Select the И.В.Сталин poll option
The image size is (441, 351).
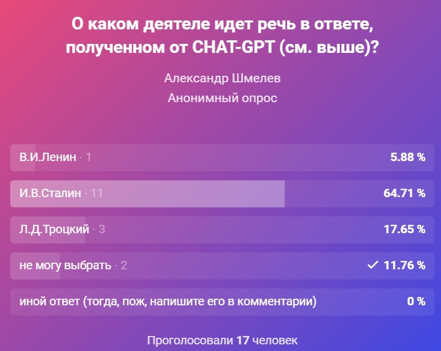coord(222,194)
